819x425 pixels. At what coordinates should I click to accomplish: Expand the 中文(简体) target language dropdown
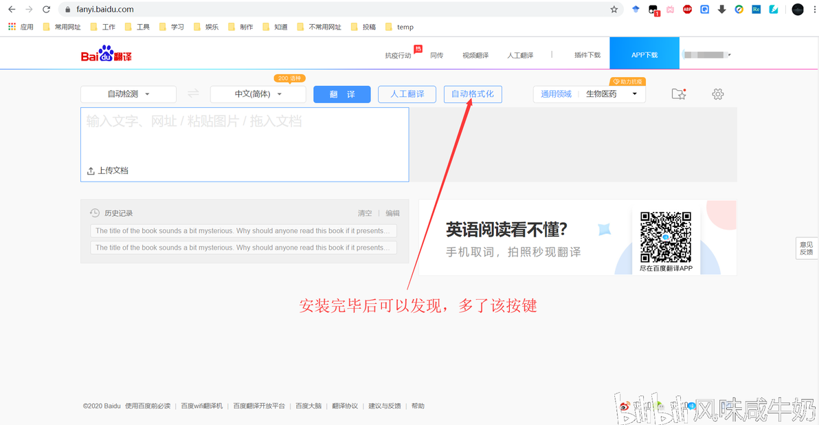tap(258, 94)
